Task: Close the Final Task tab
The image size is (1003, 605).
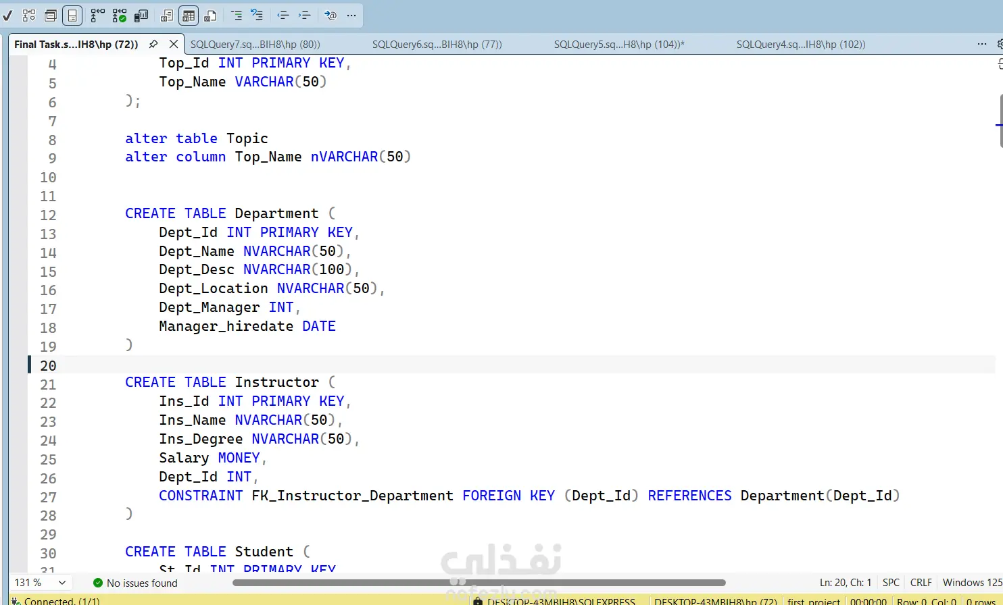Action: [x=174, y=44]
